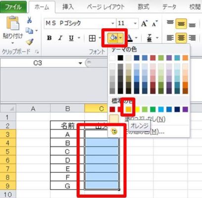
Task: Click the increase font size icon
Action: click(x=144, y=23)
